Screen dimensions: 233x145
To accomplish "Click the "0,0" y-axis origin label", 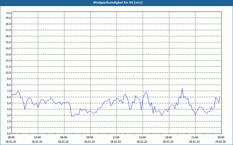I will (x=9, y=134).
